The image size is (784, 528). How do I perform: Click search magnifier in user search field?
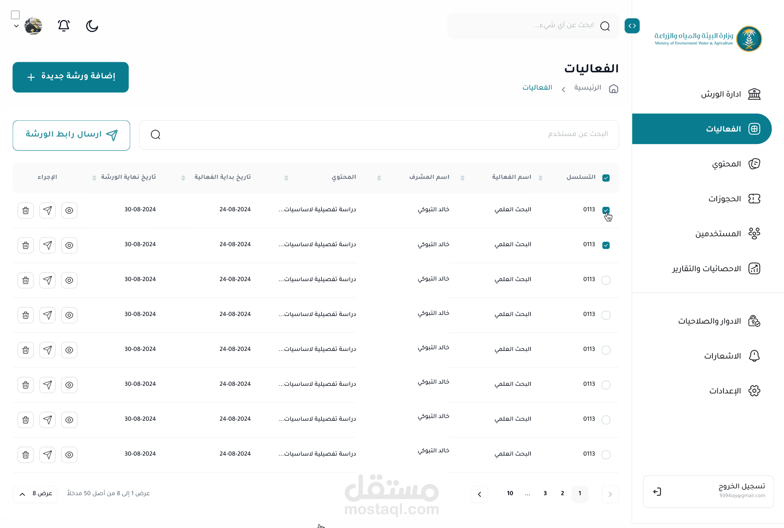[156, 135]
